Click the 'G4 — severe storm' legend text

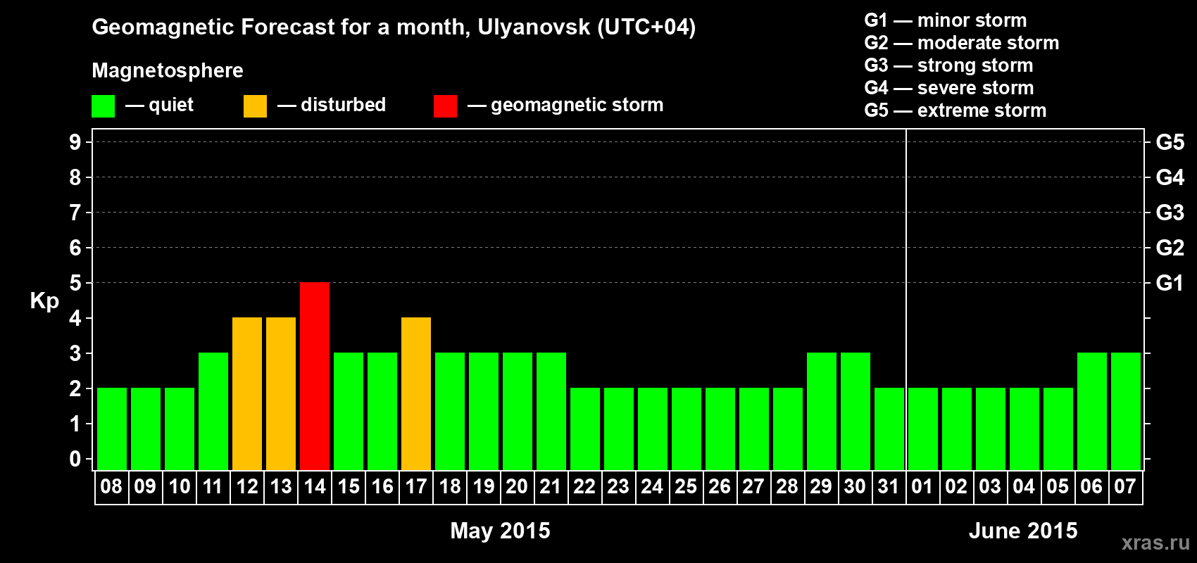tap(949, 88)
